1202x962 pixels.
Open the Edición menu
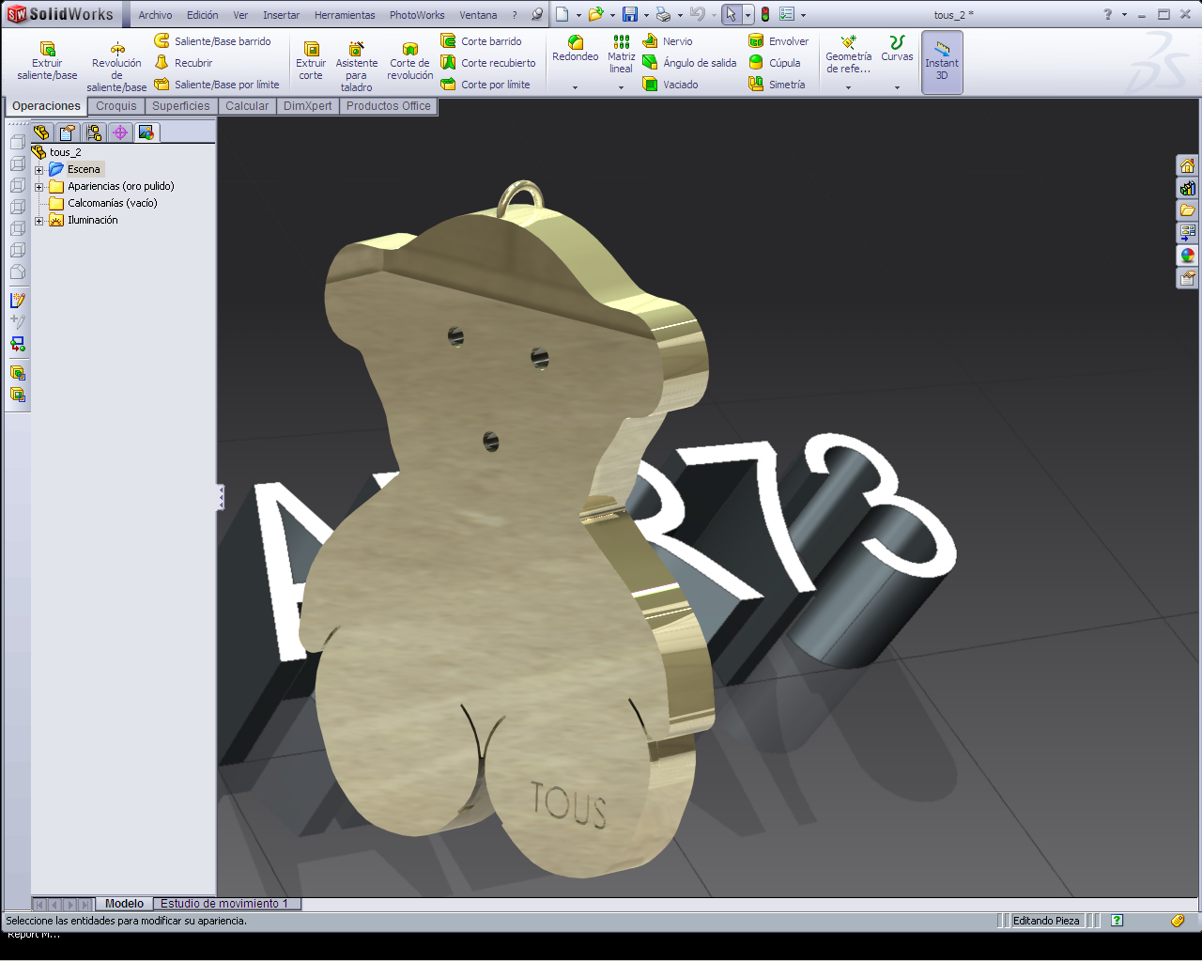(x=202, y=15)
